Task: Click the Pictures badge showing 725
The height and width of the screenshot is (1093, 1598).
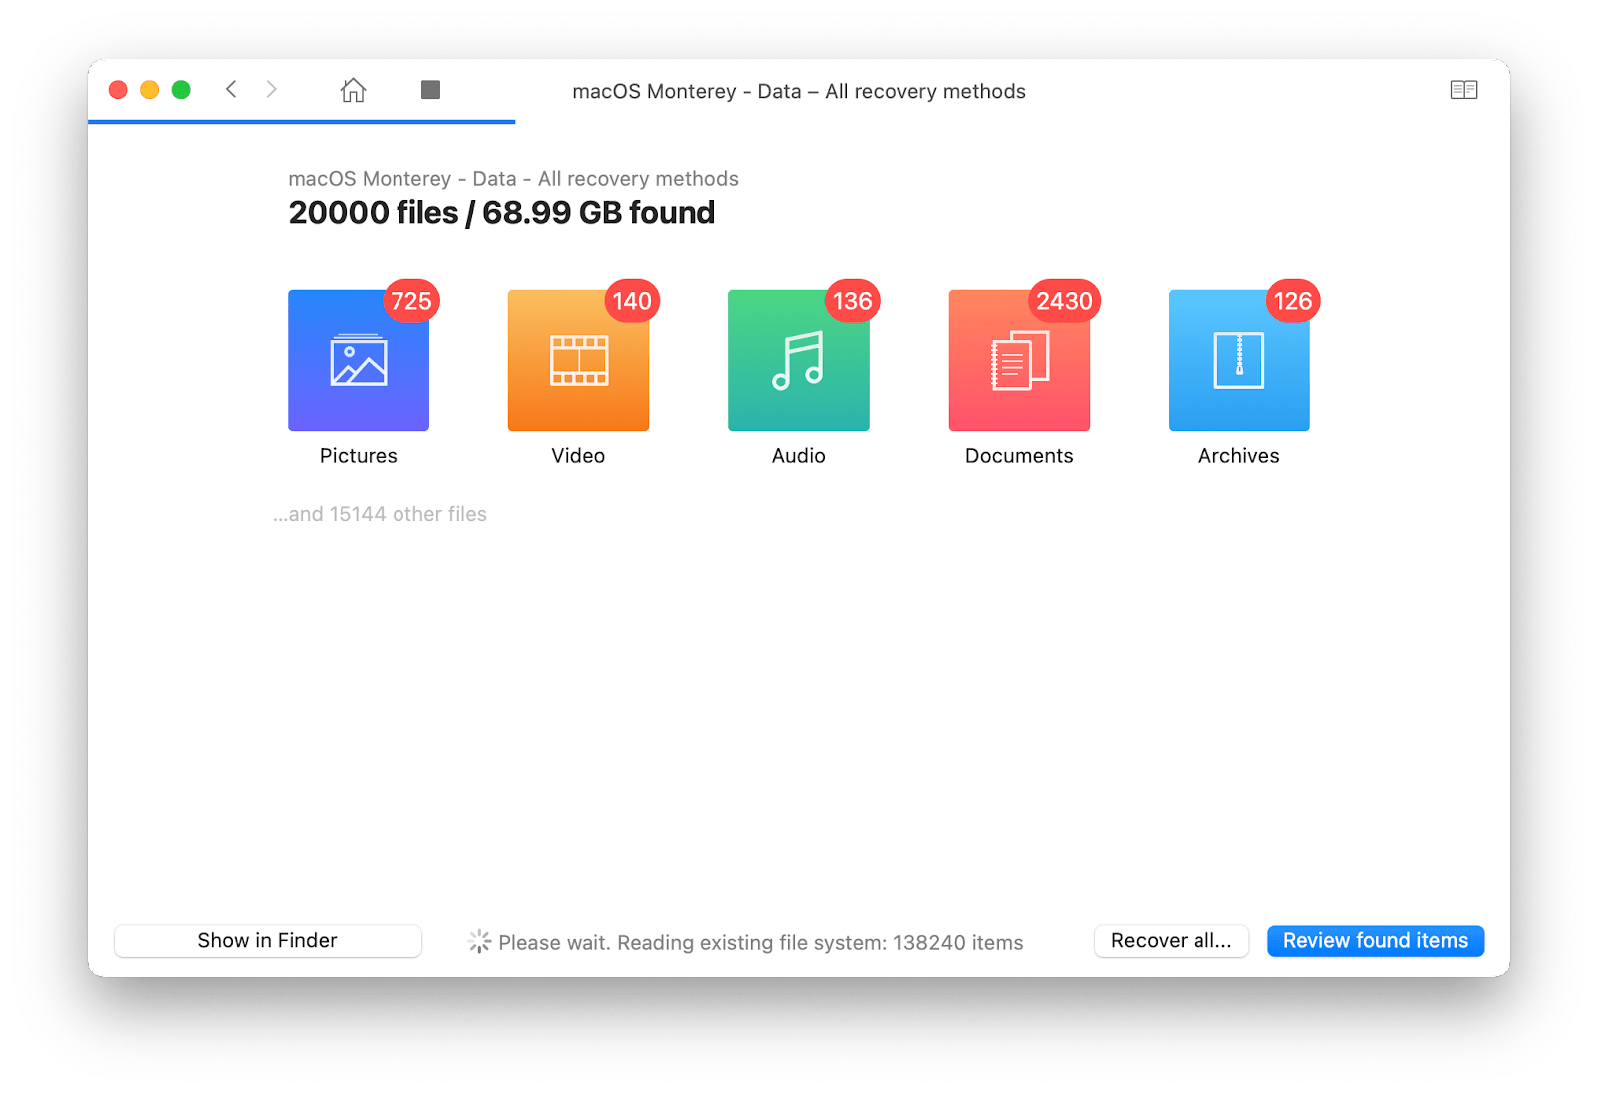Action: 411,301
